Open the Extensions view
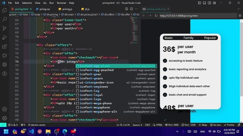 click(x=5, y=46)
